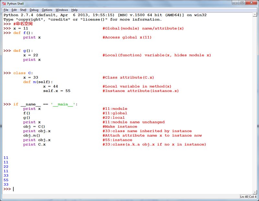
Task: Open the Debug menu
Action: pyautogui.click(x=34, y=10)
